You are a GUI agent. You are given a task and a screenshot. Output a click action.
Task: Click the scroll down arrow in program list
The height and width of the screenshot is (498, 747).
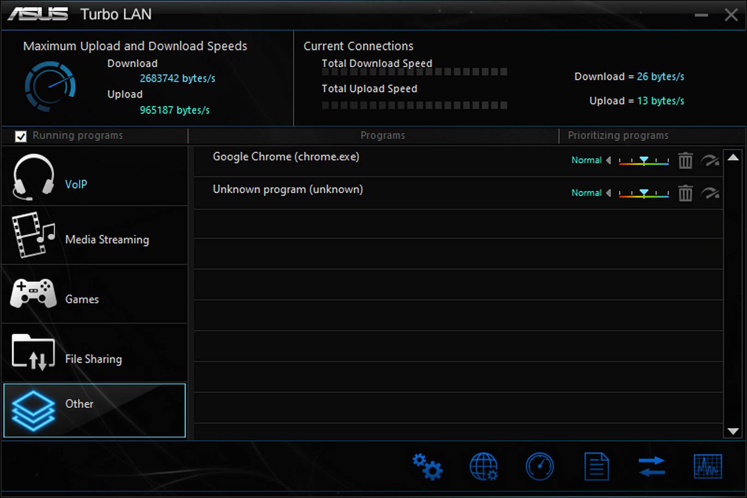pyautogui.click(x=733, y=431)
